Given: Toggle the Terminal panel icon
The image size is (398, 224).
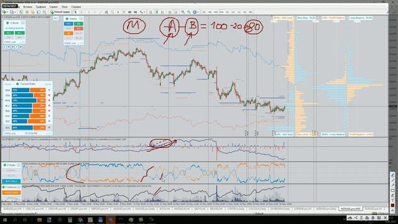Looking at the screenshot, I should coord(39,12).
